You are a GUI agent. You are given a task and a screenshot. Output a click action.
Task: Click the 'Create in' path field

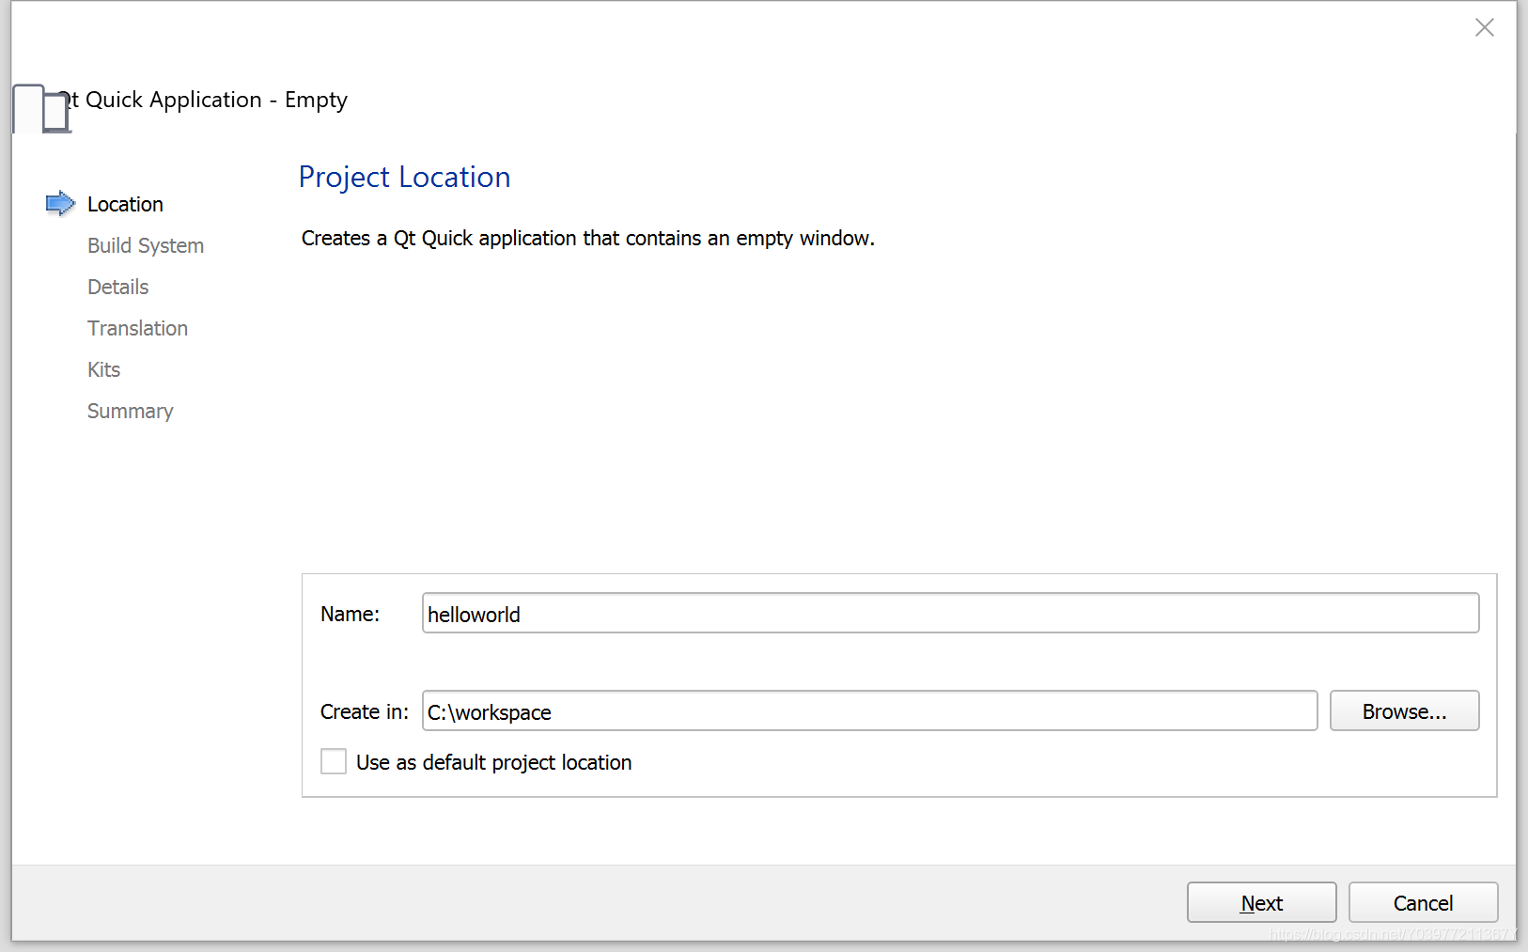[x=869, y=710]
